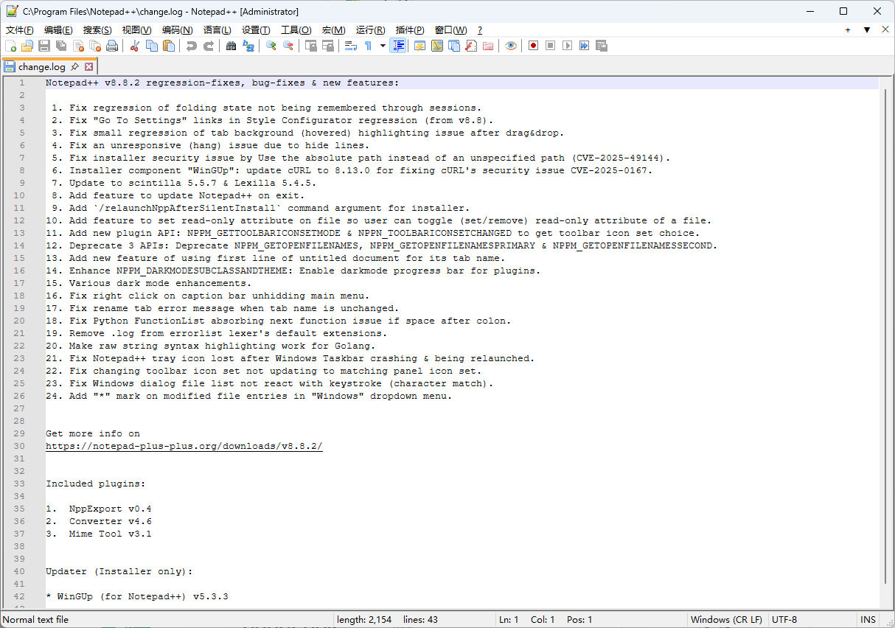Click the Cut scissors icon
The image size is (895, 628).
tap(134, 46)
